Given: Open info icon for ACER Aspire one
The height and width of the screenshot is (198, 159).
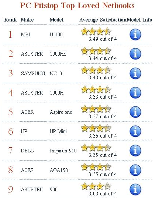Looking at the screenshot, I should 135,112.
